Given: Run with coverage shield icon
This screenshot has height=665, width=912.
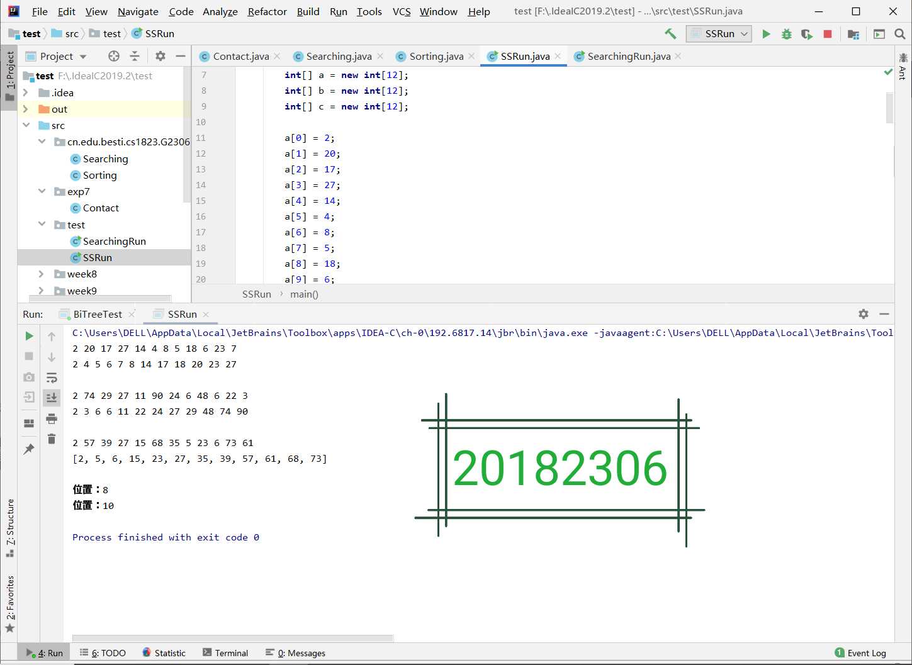Looking at the screenshot, I should tap(807, 34).
